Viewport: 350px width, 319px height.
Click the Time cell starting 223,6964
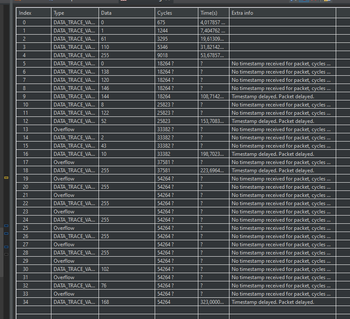213,171
